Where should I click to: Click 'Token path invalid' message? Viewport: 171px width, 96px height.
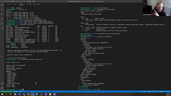86,35
